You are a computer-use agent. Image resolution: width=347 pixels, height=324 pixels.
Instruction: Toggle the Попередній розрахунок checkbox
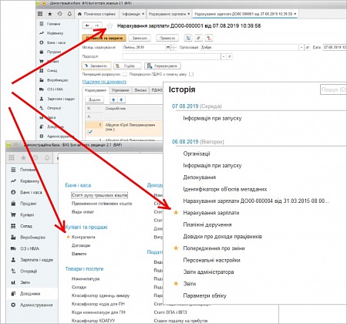pos(125,74)
